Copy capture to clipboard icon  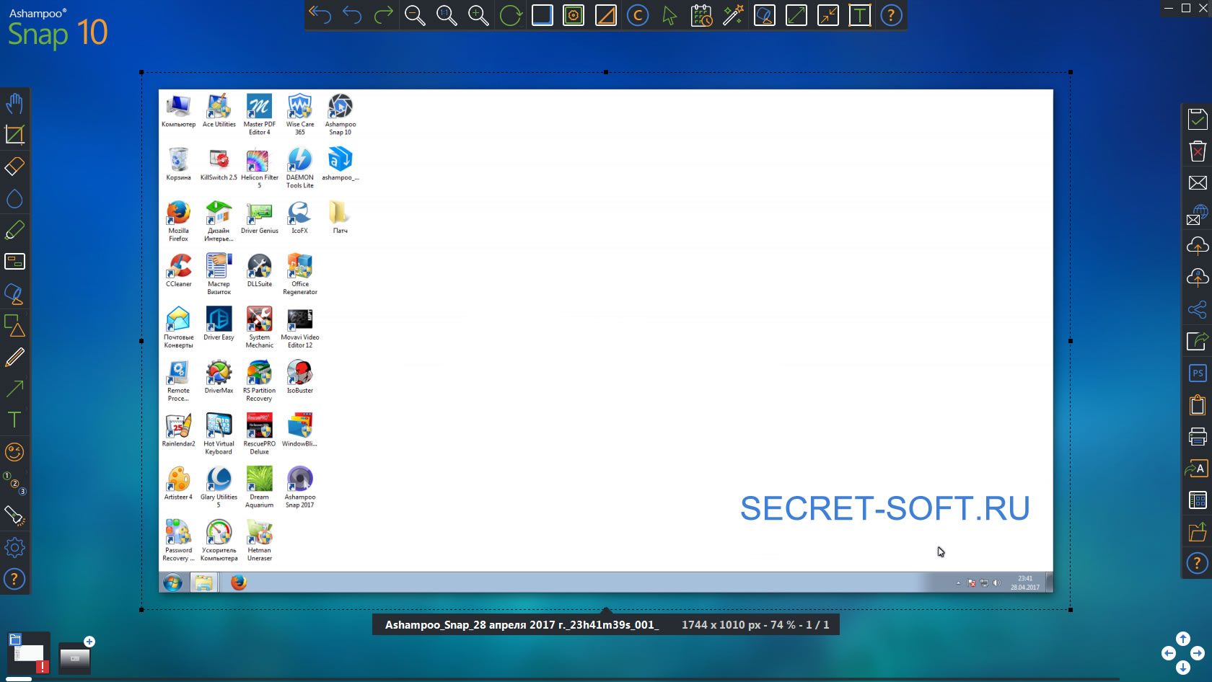click(x=1198, y=404)
